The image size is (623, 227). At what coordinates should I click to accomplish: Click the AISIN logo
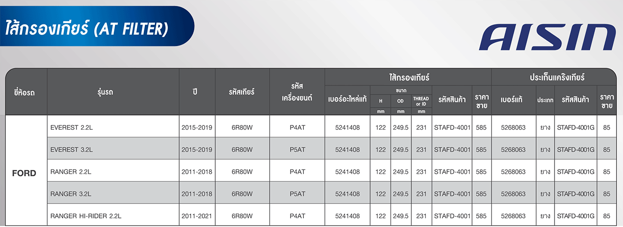point(548,38)
